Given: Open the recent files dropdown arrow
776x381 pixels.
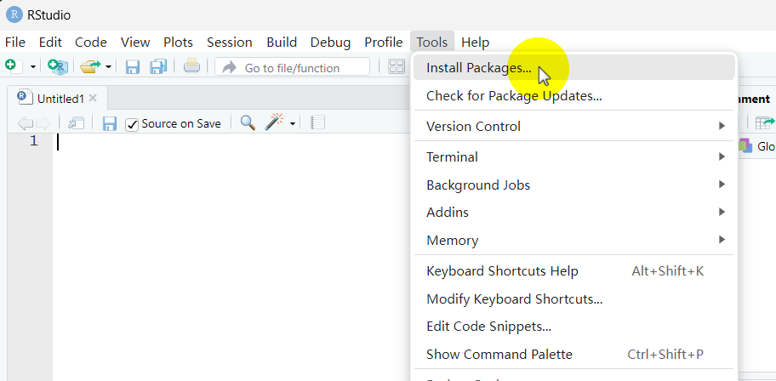Looking at the screenshot, I should click(x=109, y=66).
